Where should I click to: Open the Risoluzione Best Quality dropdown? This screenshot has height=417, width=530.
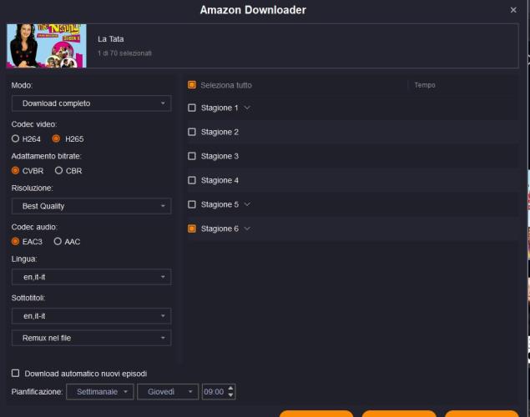[91, 206]
